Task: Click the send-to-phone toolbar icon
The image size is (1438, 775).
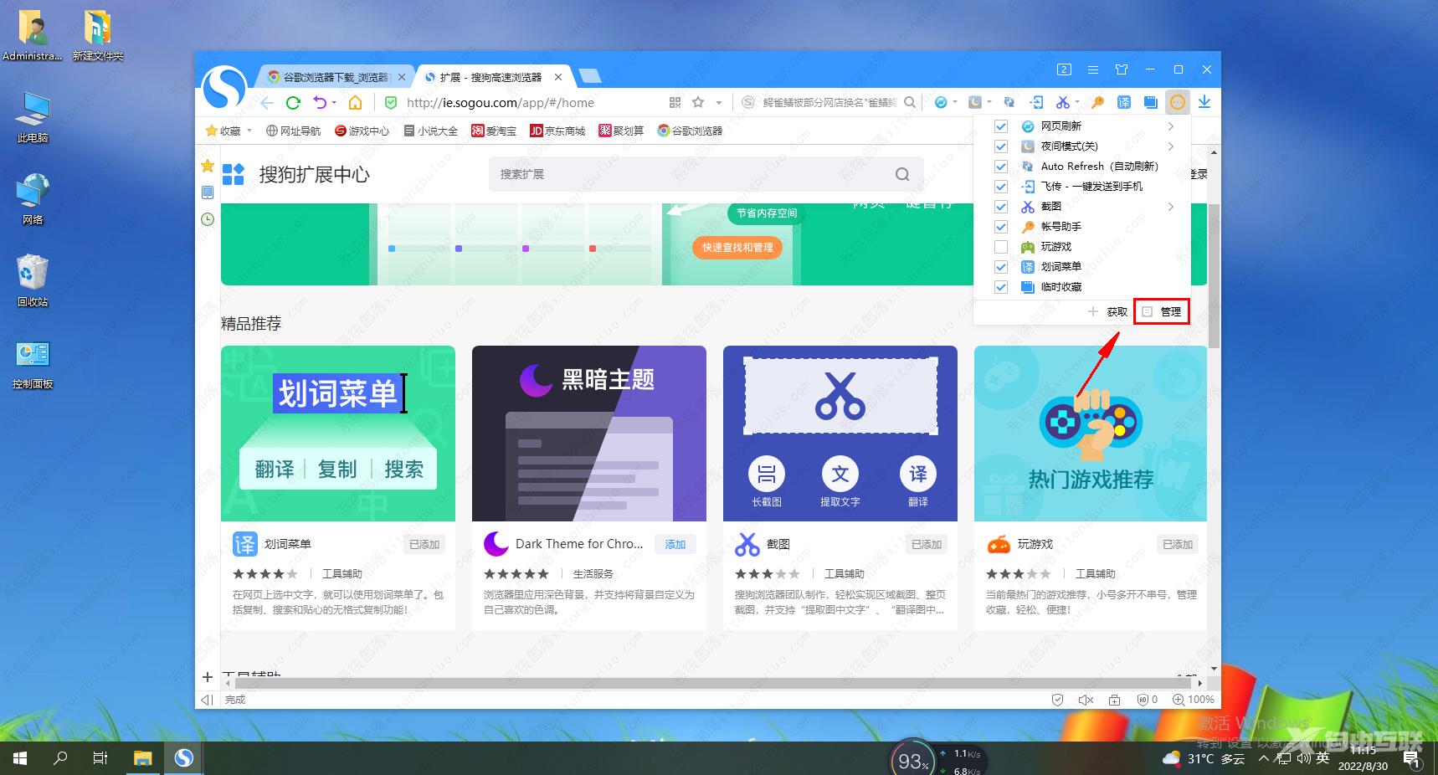Action: point(1036,102)
